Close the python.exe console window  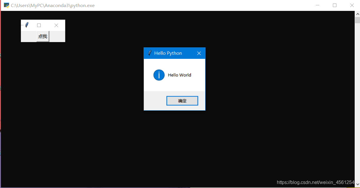tap(352, 5)
